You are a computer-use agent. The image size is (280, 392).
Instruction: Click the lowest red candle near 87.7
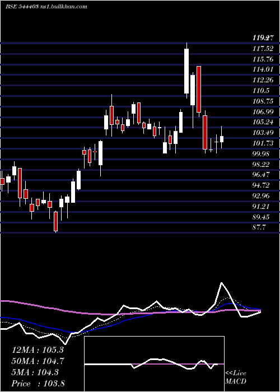coord(56,222)
